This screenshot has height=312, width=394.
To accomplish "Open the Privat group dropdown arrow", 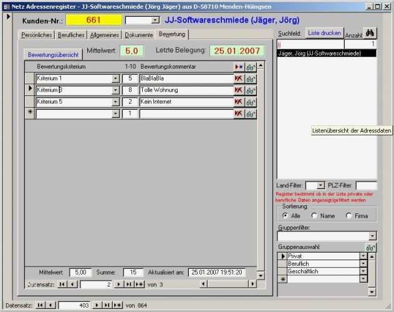I will (363, 256).
